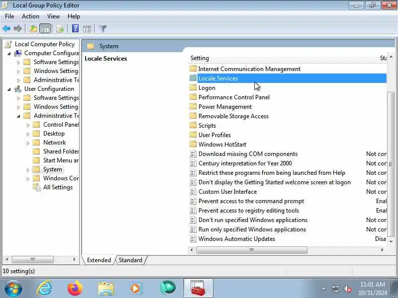Expand the Control Panel tree node
Viewport: 398px width, 298px height.
pos(28,125)
